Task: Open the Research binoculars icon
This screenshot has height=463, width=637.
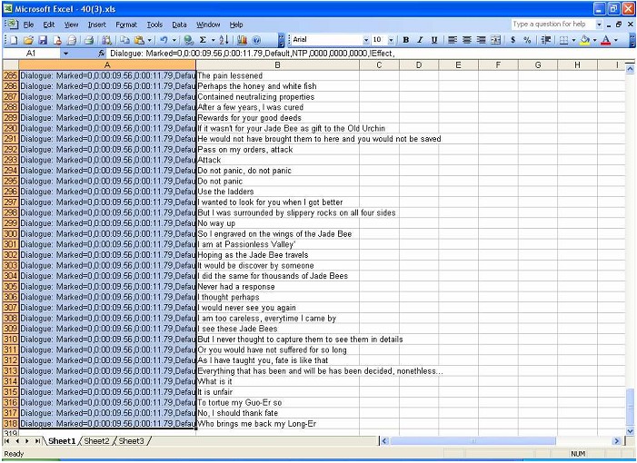Action: (x=107, y=40)
